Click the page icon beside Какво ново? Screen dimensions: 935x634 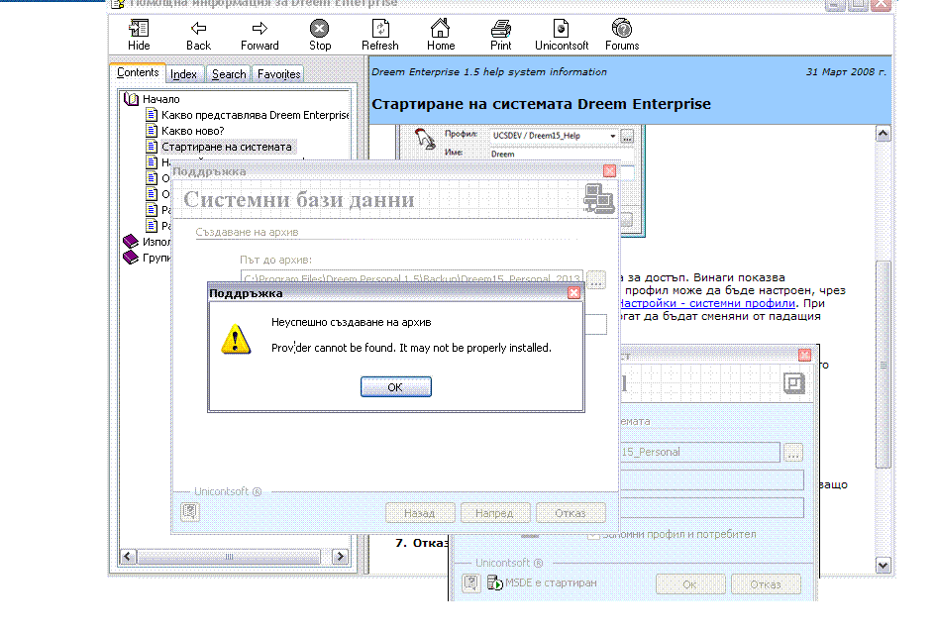click(153, 130)
